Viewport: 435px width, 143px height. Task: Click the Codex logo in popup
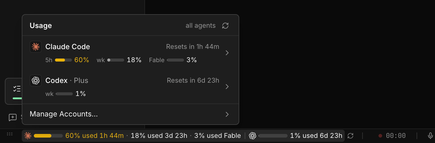click(x=36, y=81)
